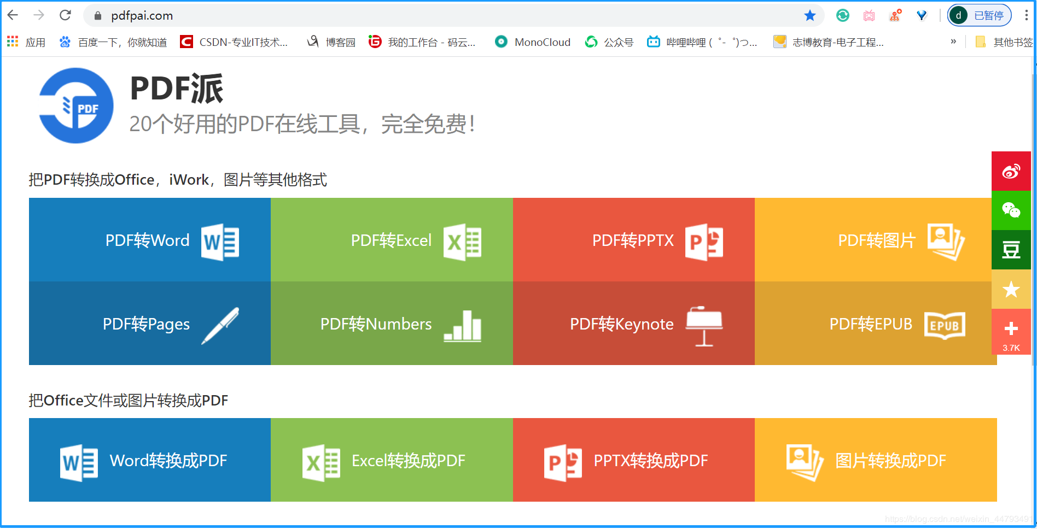Click the browser forward arrow
The width and height of the screenshot is (1037, 529).
pyautogui.click(x=39, y=15)
